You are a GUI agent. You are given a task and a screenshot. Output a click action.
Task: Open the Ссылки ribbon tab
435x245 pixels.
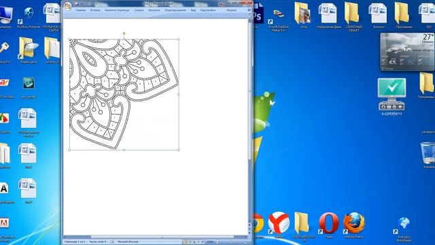tap(139, 10)
